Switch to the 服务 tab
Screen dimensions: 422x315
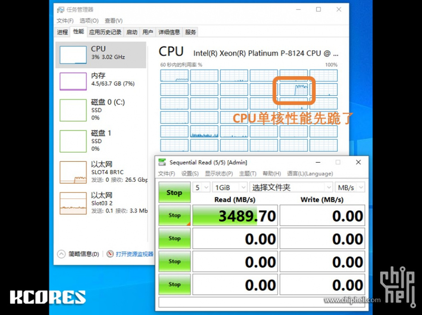pos(190,32)
